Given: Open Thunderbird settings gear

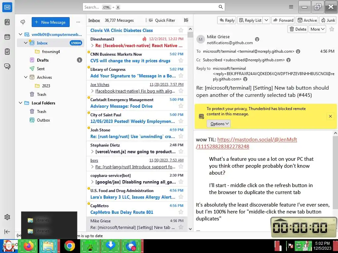Looking at the screenshot, I should (x=7, y=217).
